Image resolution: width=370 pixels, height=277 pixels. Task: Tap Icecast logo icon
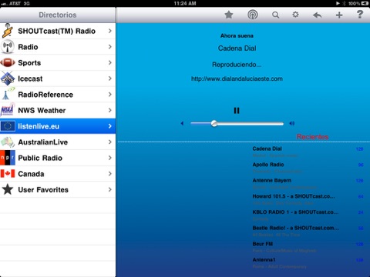tap(8, 78)
